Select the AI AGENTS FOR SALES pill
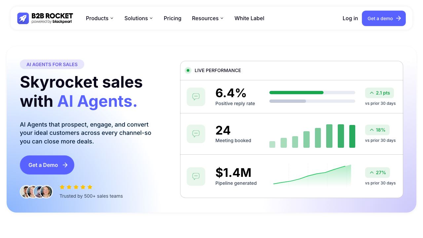Image resolution: width=423 pixels, height=238 pixels. (x=52, y=64)
